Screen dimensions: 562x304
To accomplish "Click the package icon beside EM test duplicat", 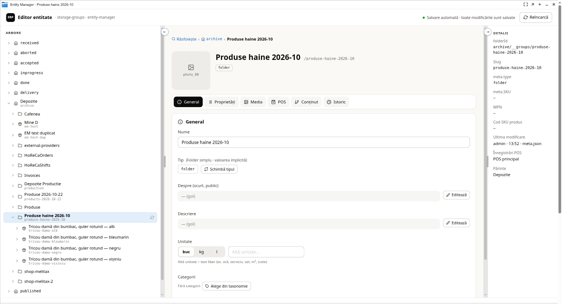I will pyautogui.click(x=20, y=135).
